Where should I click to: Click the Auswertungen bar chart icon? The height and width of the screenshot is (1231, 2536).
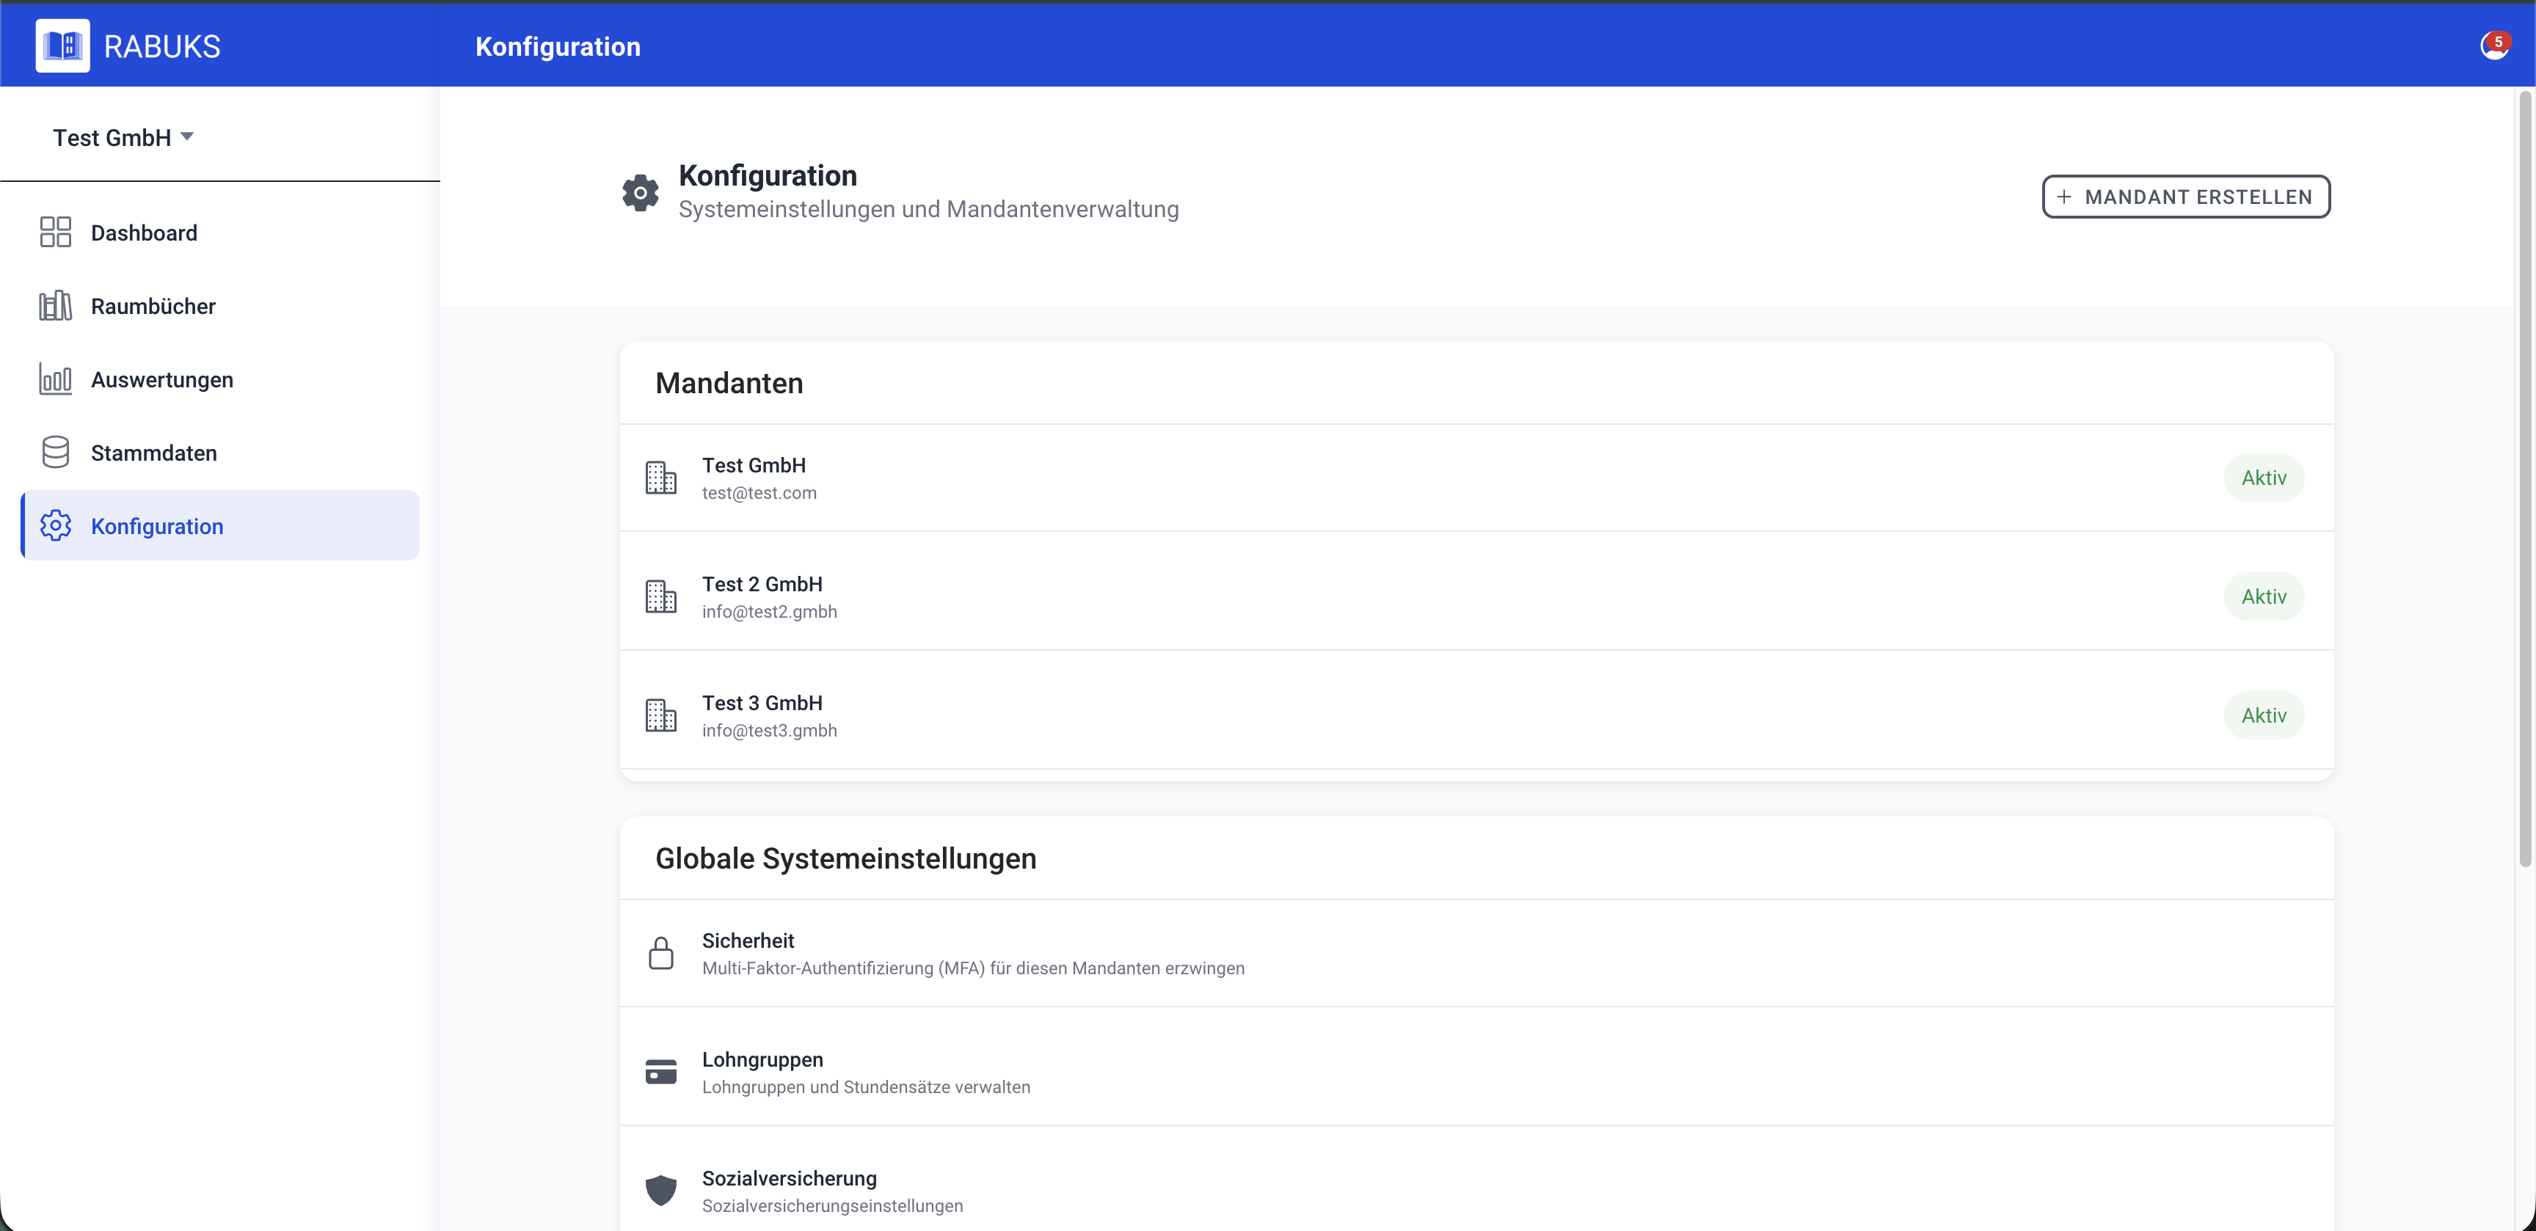55,379
